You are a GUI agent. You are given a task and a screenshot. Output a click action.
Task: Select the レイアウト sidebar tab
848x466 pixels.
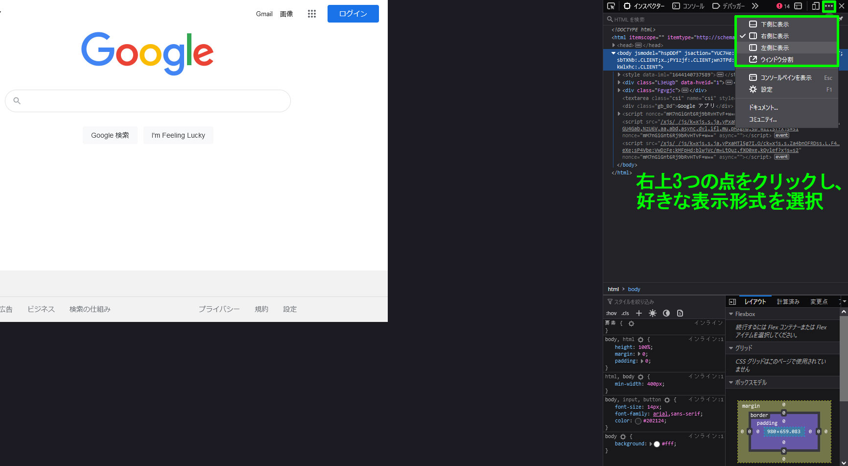[755, 302]
